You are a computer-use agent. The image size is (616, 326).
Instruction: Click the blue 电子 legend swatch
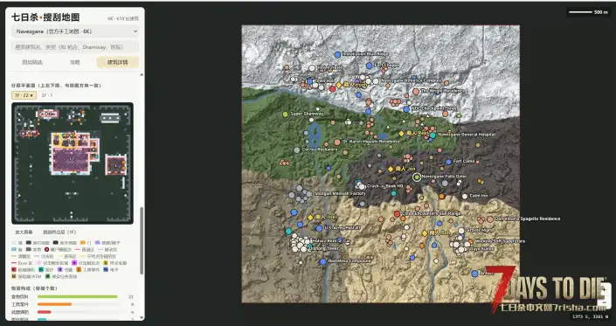(106, 270)
